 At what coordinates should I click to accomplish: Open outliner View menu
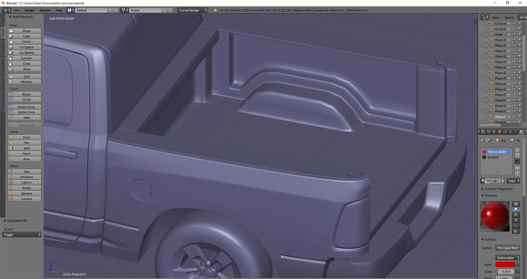(496, 17)
